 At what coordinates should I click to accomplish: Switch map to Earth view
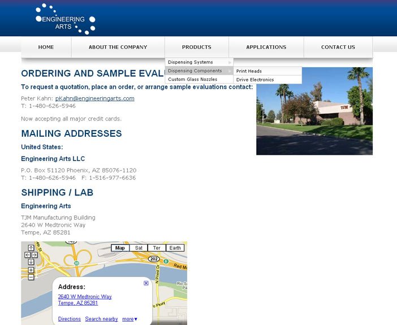(x=175, y=248)
